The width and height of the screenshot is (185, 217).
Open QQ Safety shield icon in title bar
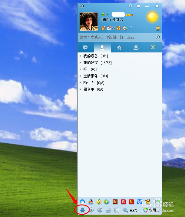pyautogui.click(x=130, y=6)
